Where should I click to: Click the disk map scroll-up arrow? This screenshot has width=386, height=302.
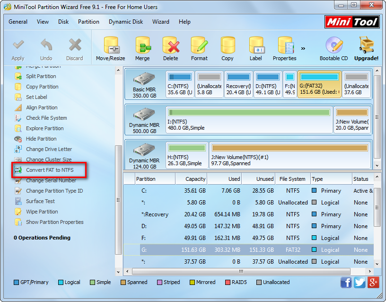(377, 71)
